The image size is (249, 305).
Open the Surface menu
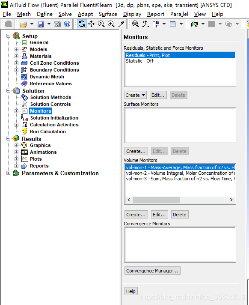pyautogui.click(x=108, y=14)
